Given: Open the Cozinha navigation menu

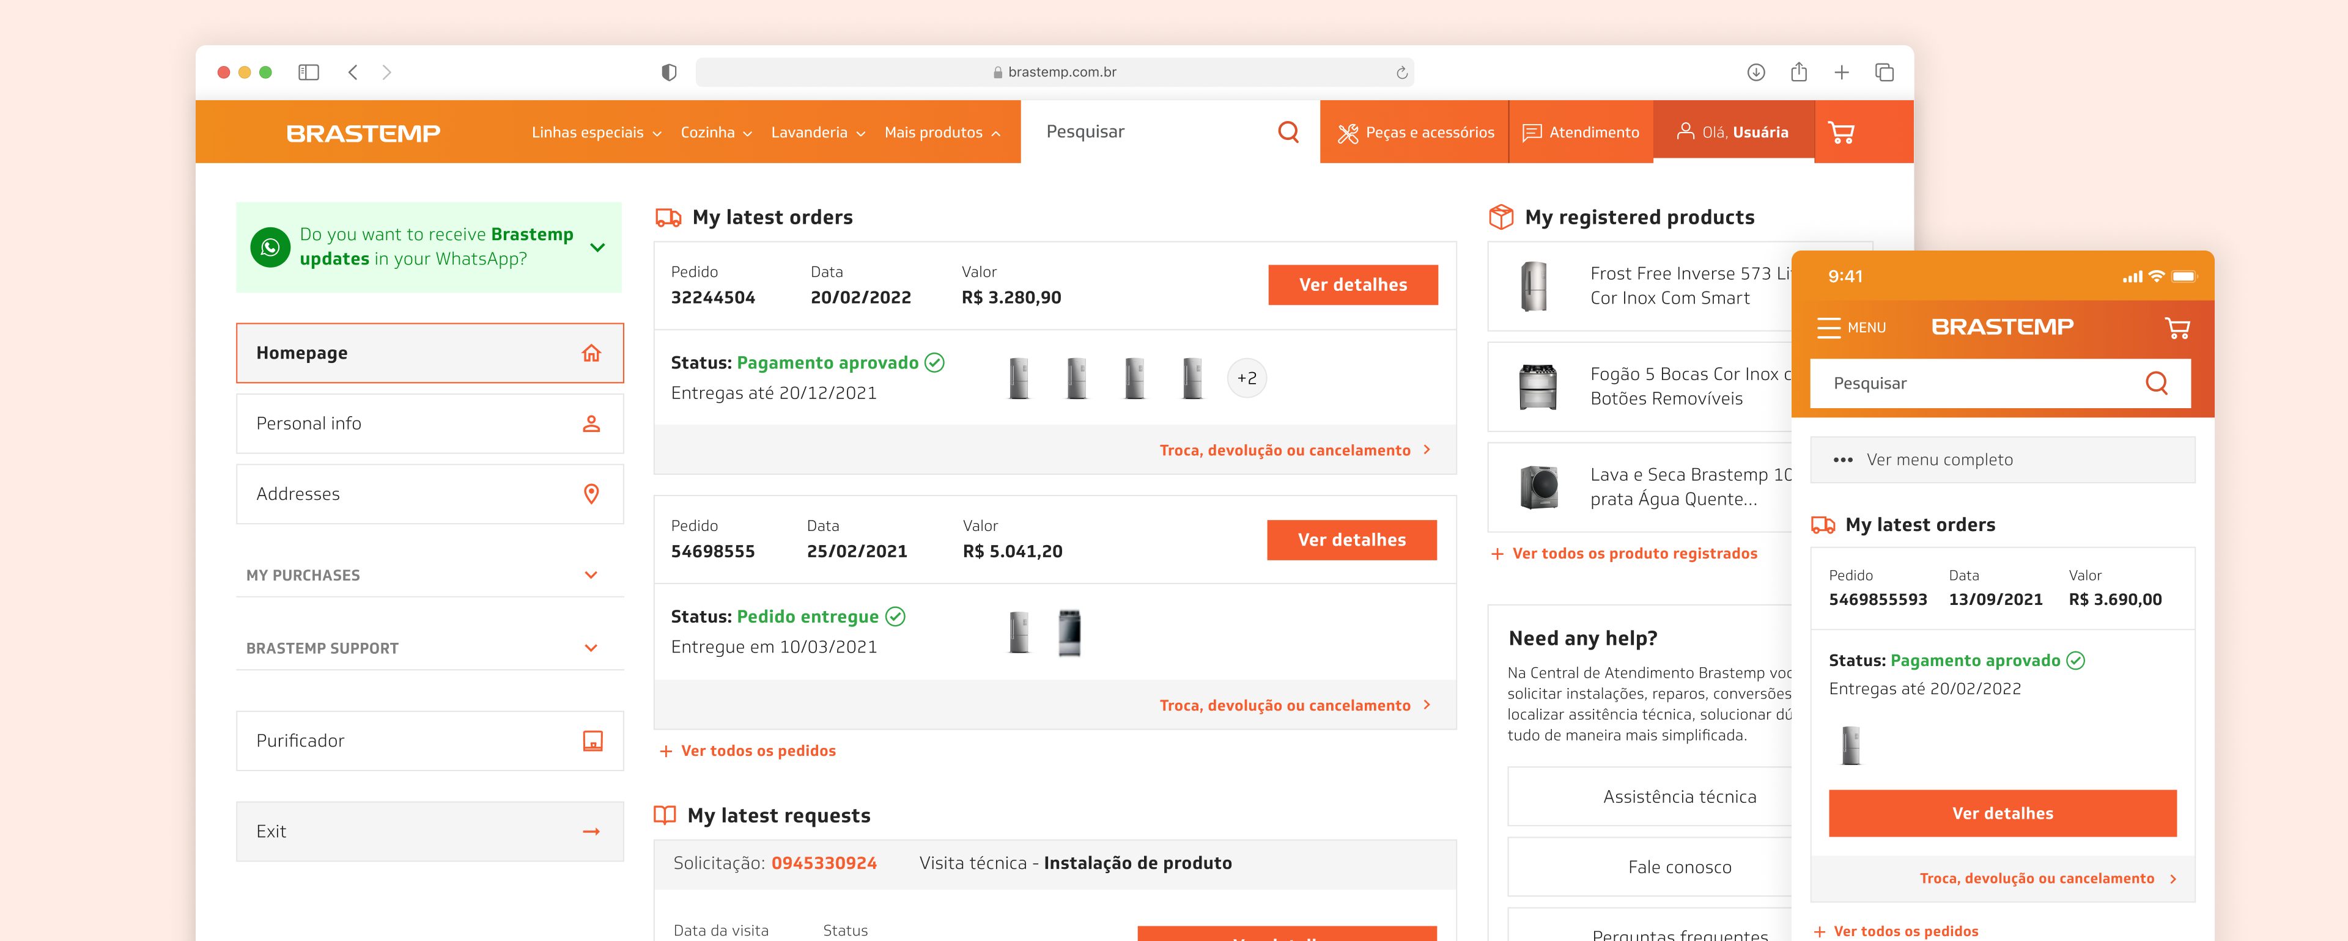Looking at the screenshot, I should point(715,133).
